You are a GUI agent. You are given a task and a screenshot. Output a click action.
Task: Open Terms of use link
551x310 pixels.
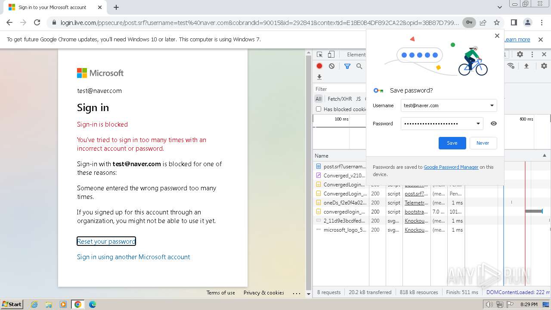coord(221,292)
